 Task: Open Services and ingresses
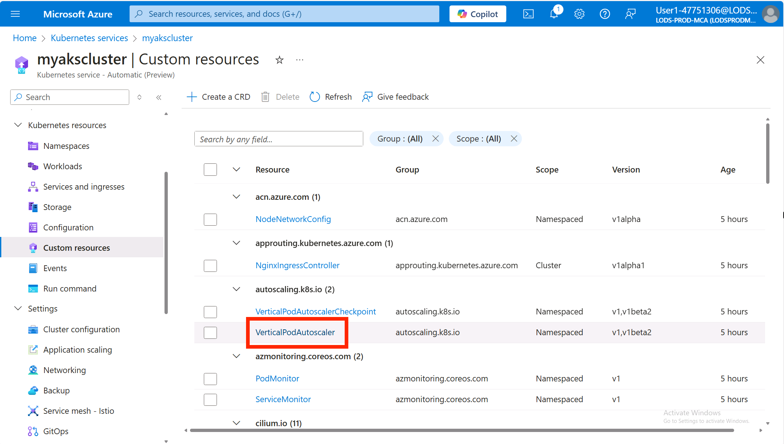[84, 187]
